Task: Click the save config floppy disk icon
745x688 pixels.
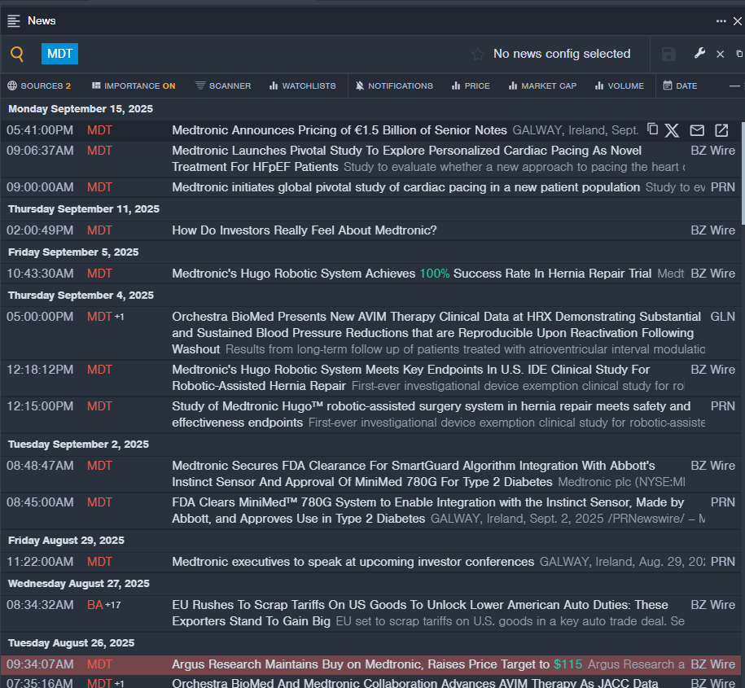Action: coord(668,55)
